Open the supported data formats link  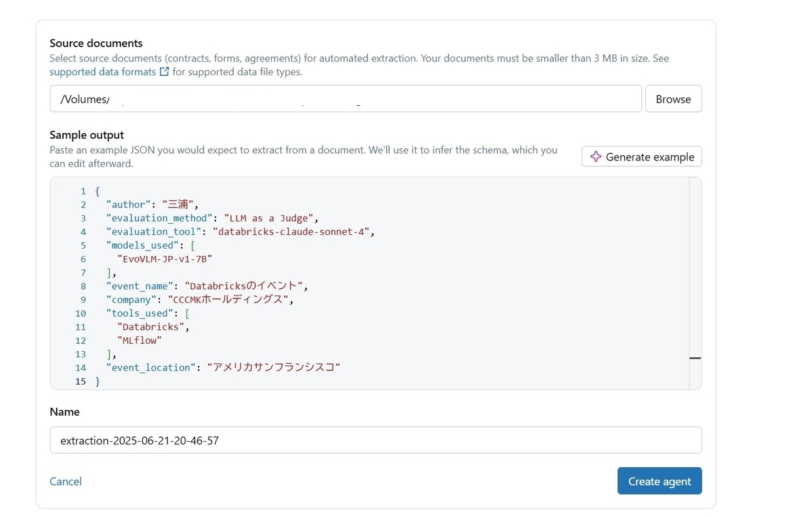[x=103, y=71]
